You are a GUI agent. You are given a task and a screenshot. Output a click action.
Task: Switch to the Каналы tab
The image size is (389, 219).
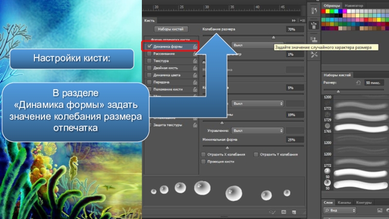point(344,202)
